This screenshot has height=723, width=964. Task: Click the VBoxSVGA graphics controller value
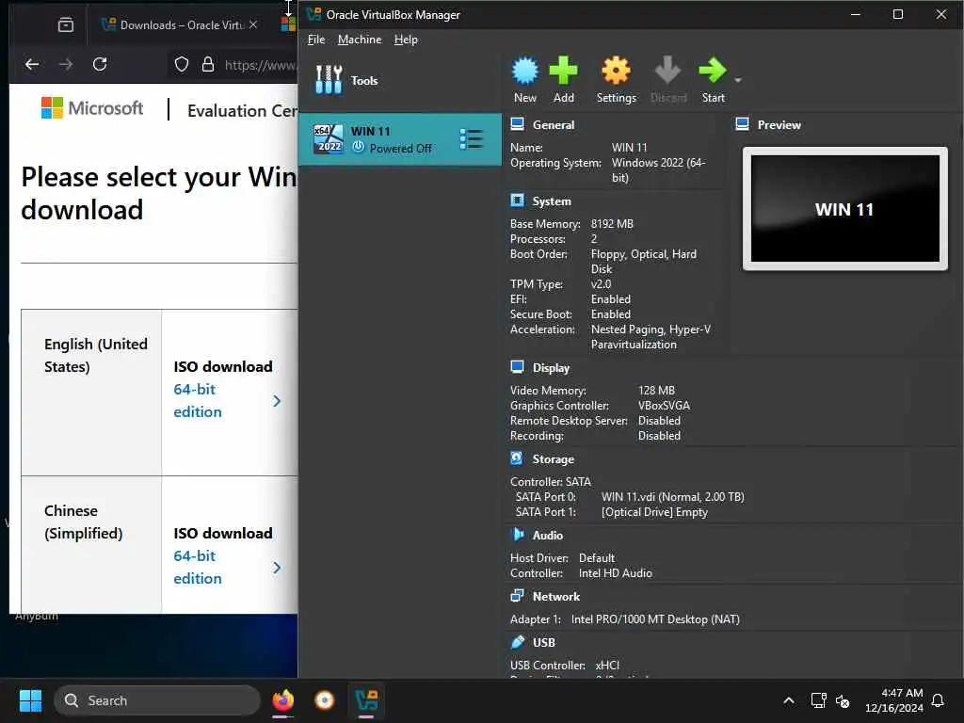664,406
